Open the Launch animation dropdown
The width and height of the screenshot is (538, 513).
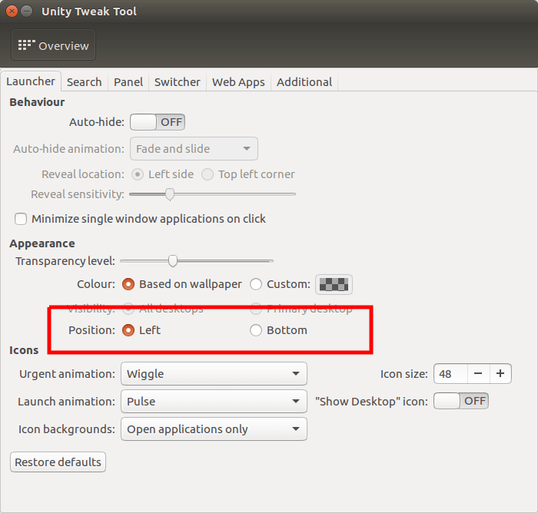click(214, 401)
